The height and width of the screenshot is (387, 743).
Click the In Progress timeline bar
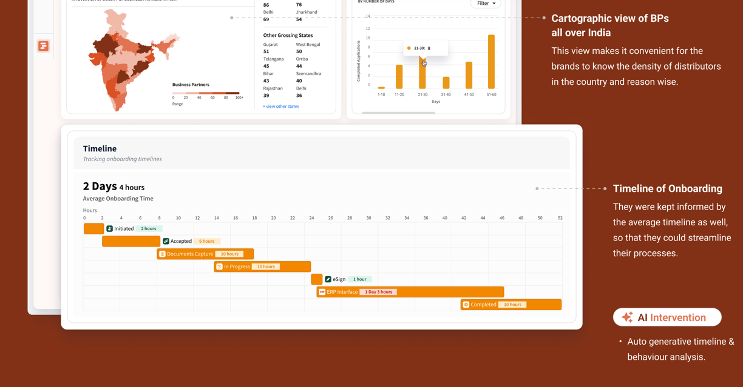262,266
